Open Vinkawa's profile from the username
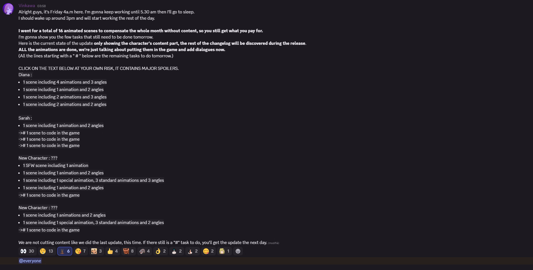Viewport: 533px width, 270px height. [x=27, y=6]
